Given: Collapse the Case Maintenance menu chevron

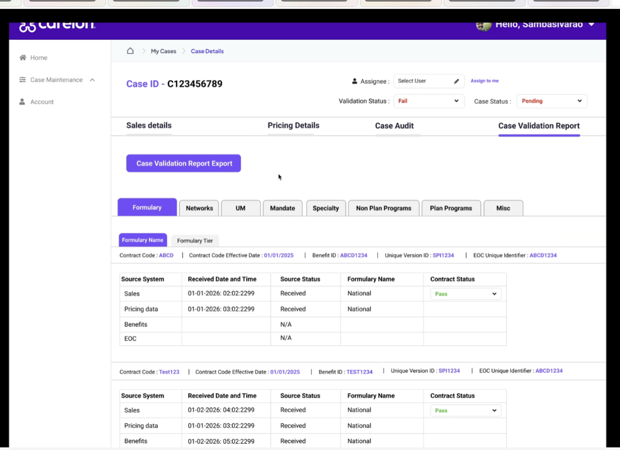Looking at the screenshot, I should [x=92, y=80].
